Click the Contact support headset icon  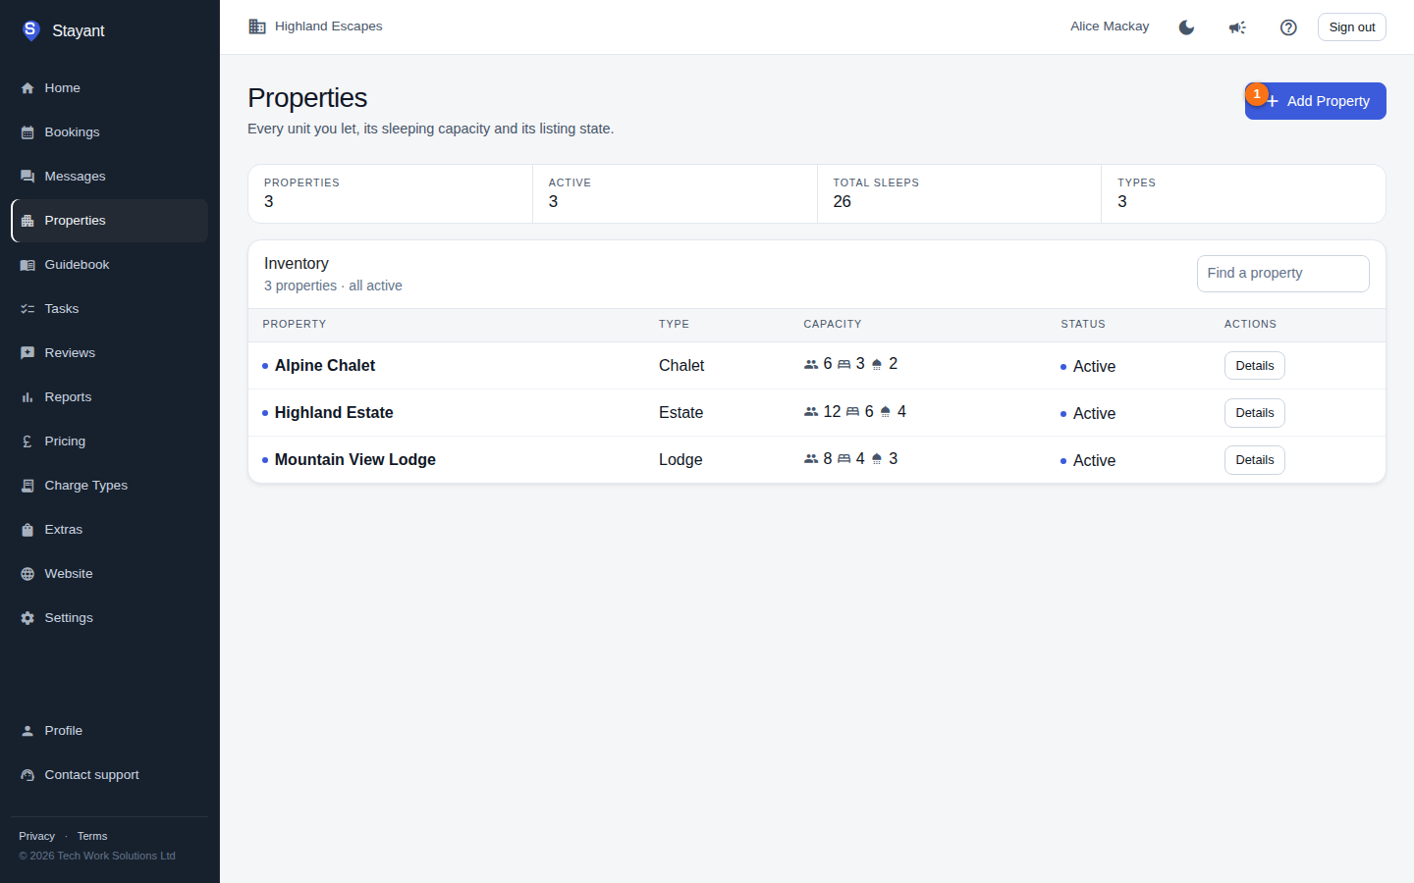(x=27, y=775)
